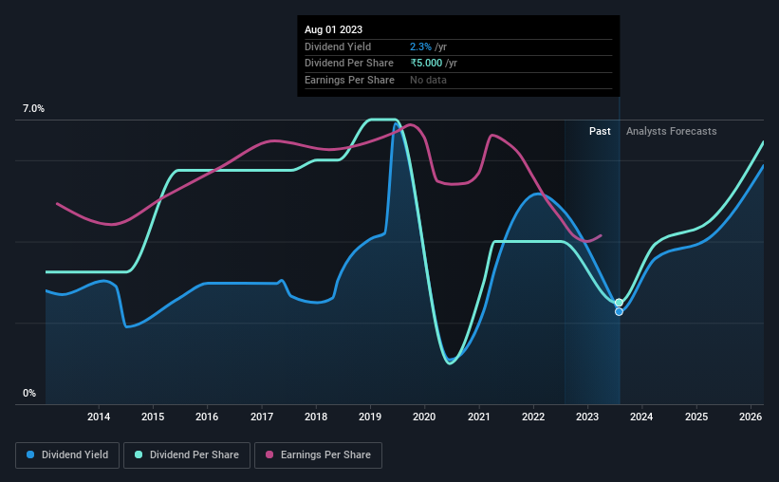
Task: Toggle the Earnings Per Share legend button
Action: pyautogui.click(x=318, y=455)
